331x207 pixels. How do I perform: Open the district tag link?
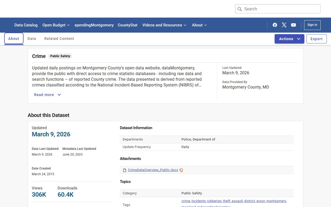[250, 201]
